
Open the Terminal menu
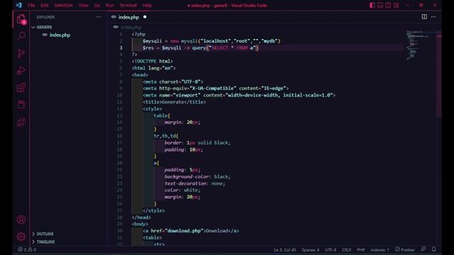click(128, 5)
